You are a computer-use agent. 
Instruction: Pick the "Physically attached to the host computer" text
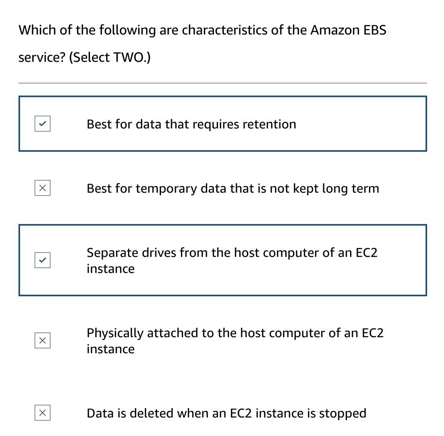point(235,333)
